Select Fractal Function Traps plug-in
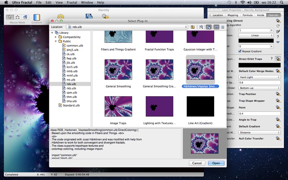 point(159,37)
